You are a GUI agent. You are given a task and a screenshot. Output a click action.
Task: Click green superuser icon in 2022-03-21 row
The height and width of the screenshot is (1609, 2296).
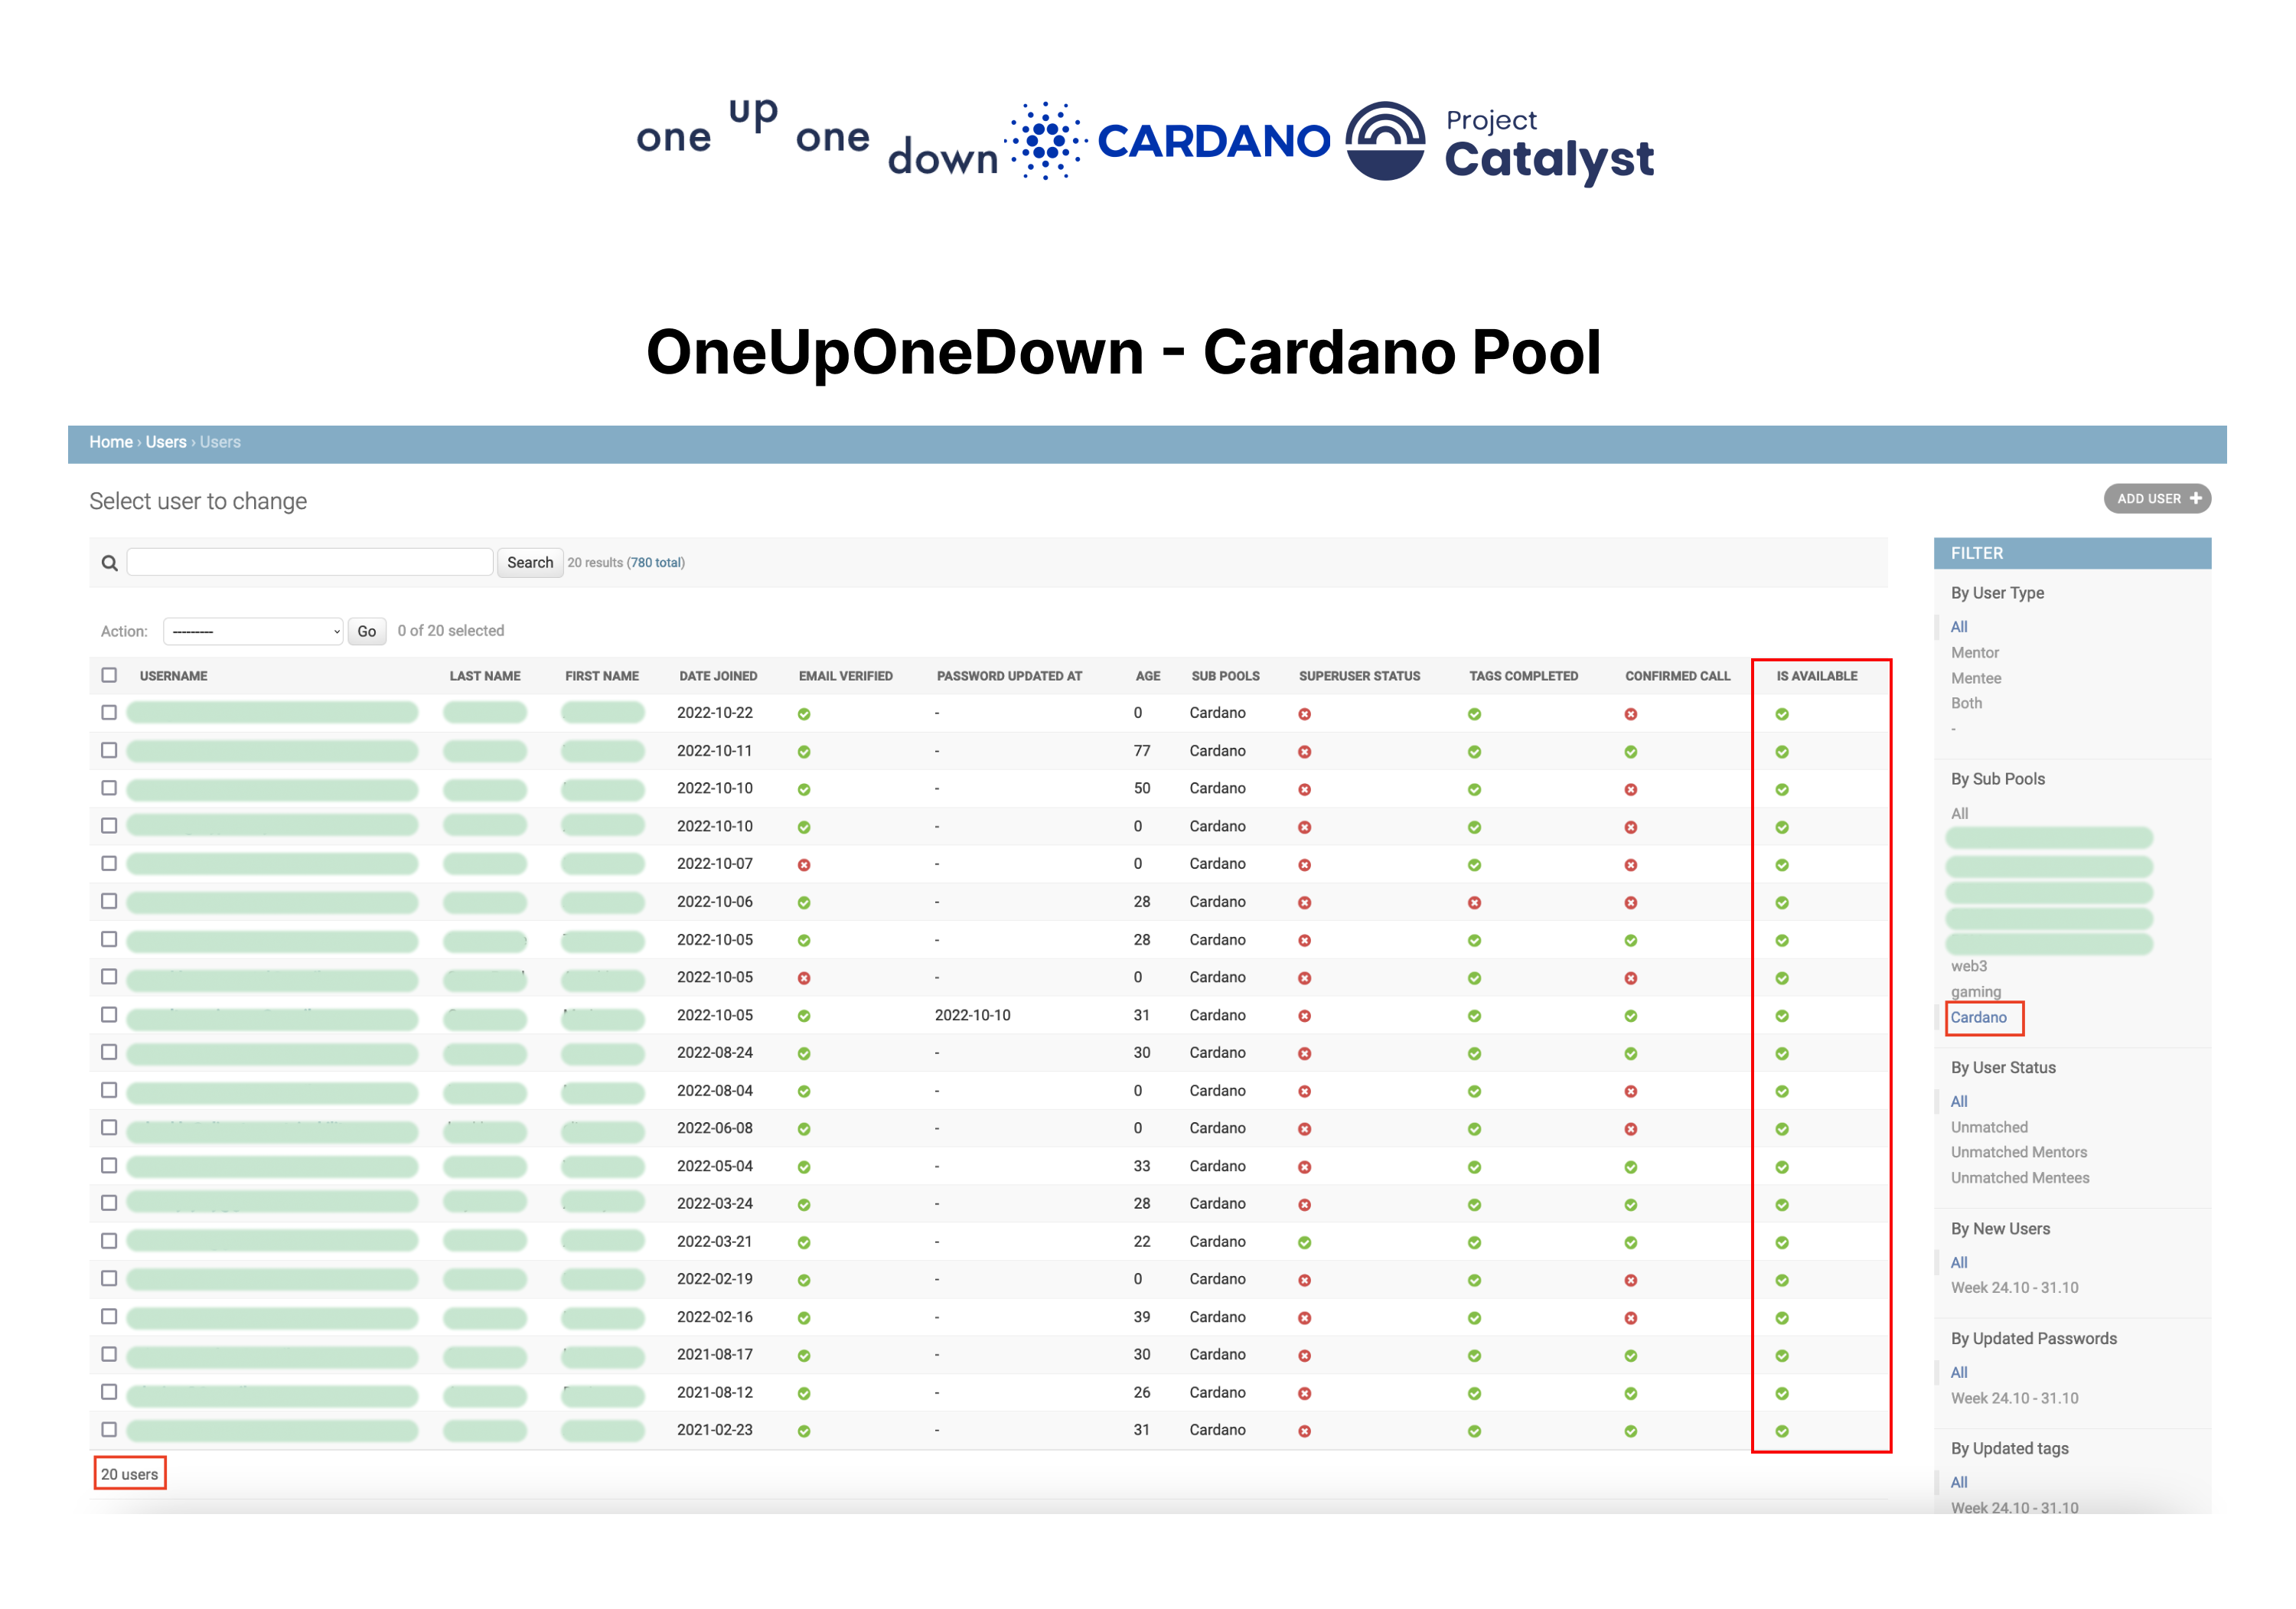pyautogui.click(x=1304, y=1242)
